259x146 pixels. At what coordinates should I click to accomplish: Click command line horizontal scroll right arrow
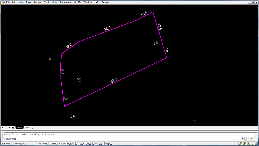[252, 139]
